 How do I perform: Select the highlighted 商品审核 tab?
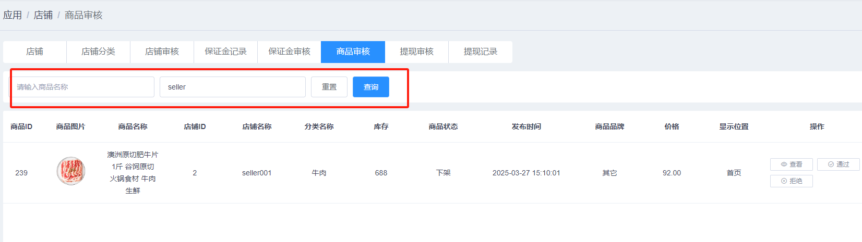click(x=353, y=52)
